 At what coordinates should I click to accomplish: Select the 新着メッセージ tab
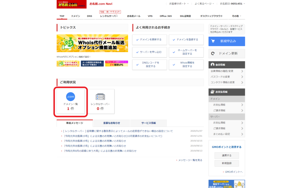(75, 123)
